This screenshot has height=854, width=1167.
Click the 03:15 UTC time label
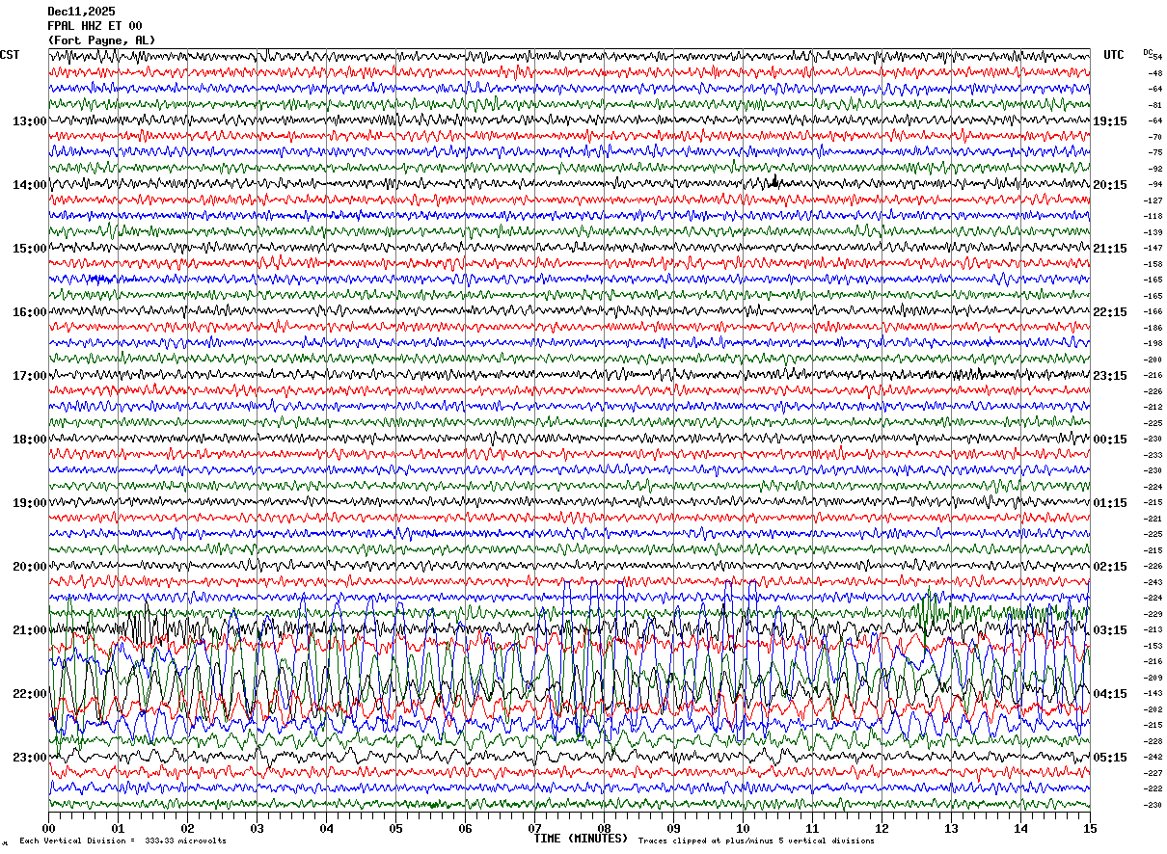[1110, 630]
